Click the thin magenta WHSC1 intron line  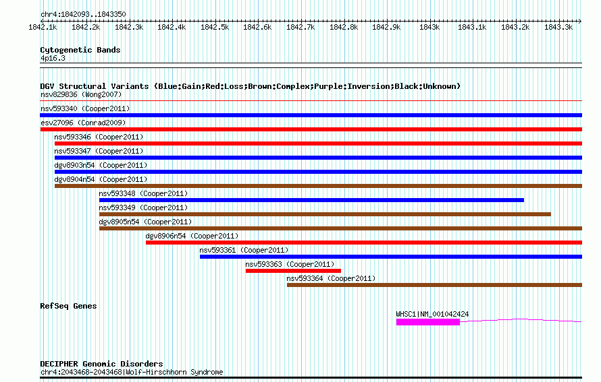pos(521,320)
